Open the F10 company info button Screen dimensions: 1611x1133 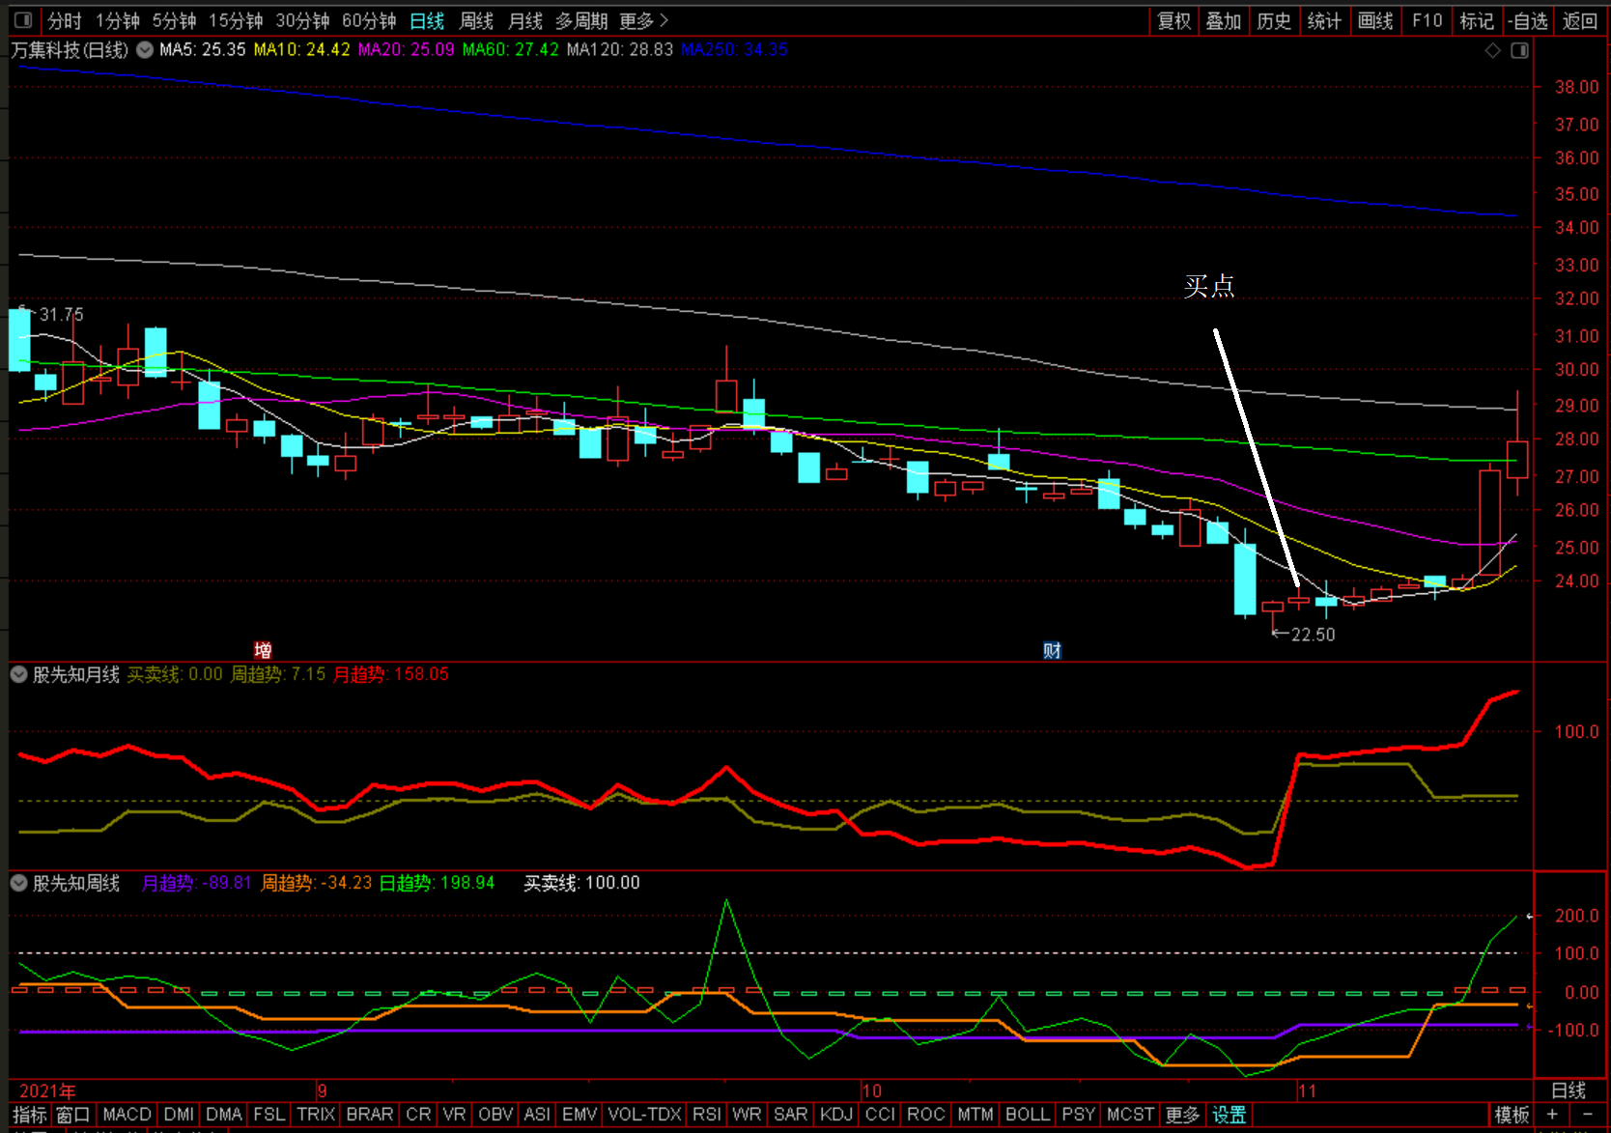click(x=1427, y=20)
